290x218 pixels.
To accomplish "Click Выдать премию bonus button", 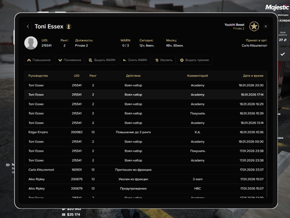I will [x=195, y=60].
